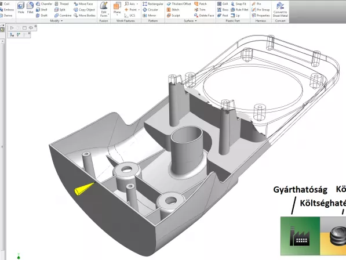Open the Edit Form dropdown arrow
The height and width of the screenshot is (260, 346).
[x=108, y=15]
